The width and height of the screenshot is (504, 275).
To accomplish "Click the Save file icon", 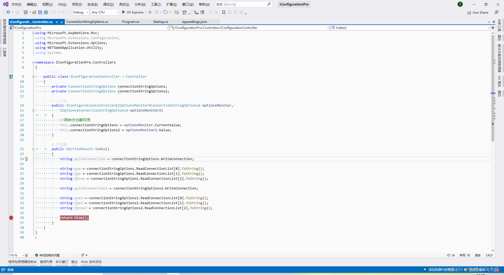I will point(40,12).
